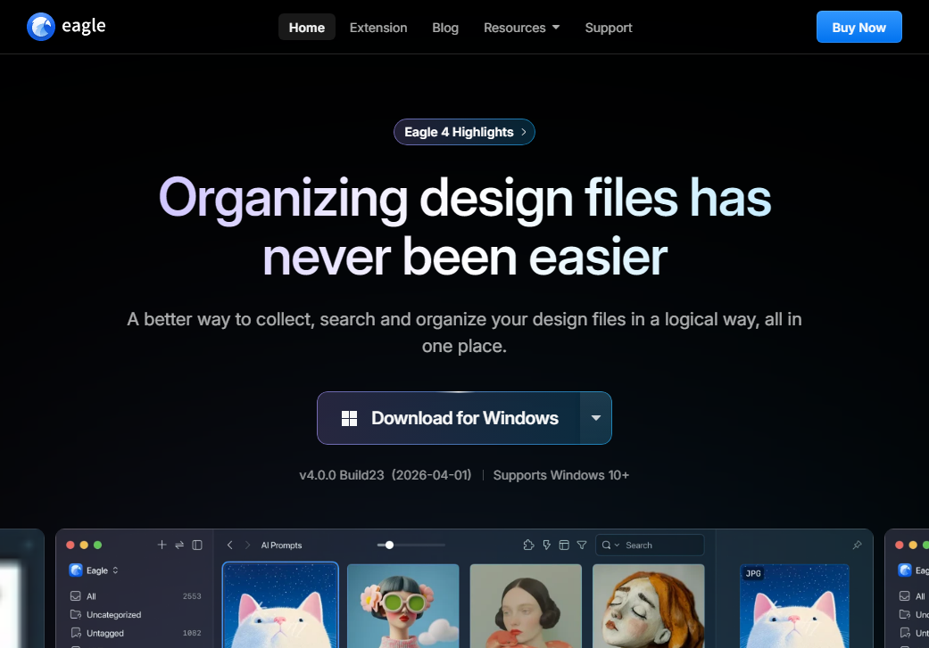Open the Extension page
The image size is (929, 648).
[x=378, y=28]
